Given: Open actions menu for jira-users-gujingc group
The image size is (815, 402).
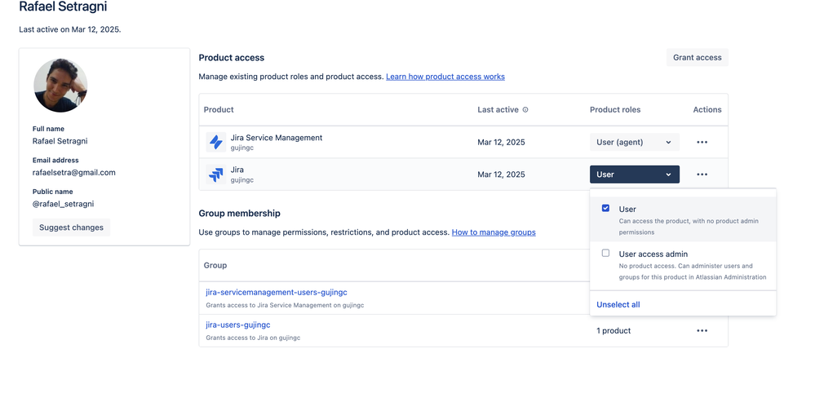Looking at the screenshot, I should coord(702,331).
